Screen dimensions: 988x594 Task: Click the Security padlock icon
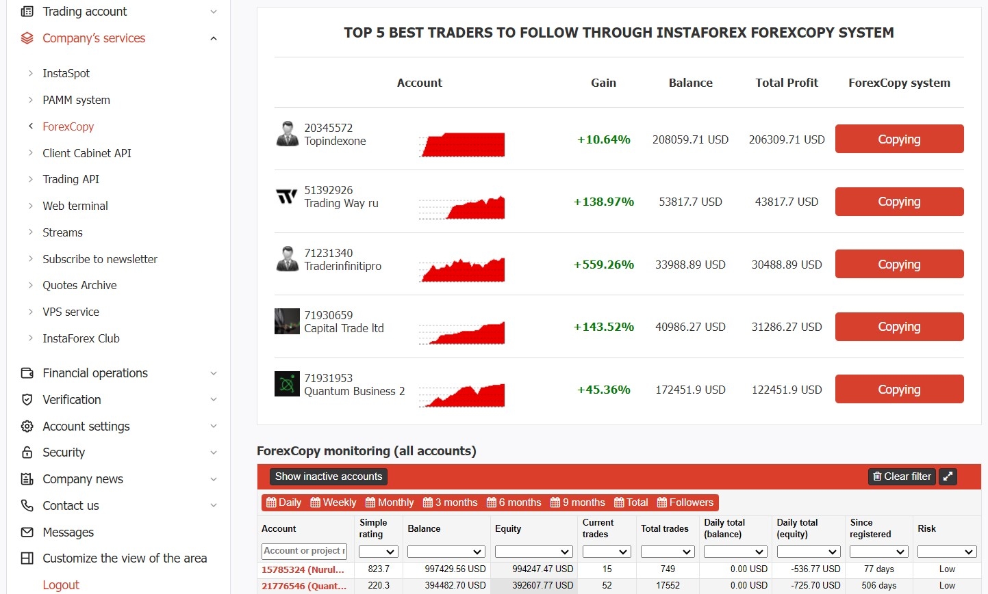pos(26,452)
